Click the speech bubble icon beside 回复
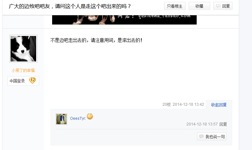252x150 pixels. pyautogui.click(x=218, y=6)
